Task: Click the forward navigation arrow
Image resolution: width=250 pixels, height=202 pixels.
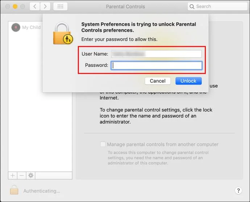Action: click(x=45, y=7)
